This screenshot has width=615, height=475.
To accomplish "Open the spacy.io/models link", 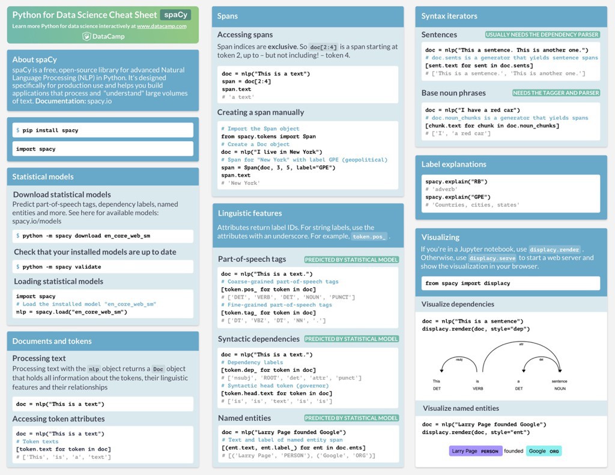I will pyautogui.click(x=37, y=221).
